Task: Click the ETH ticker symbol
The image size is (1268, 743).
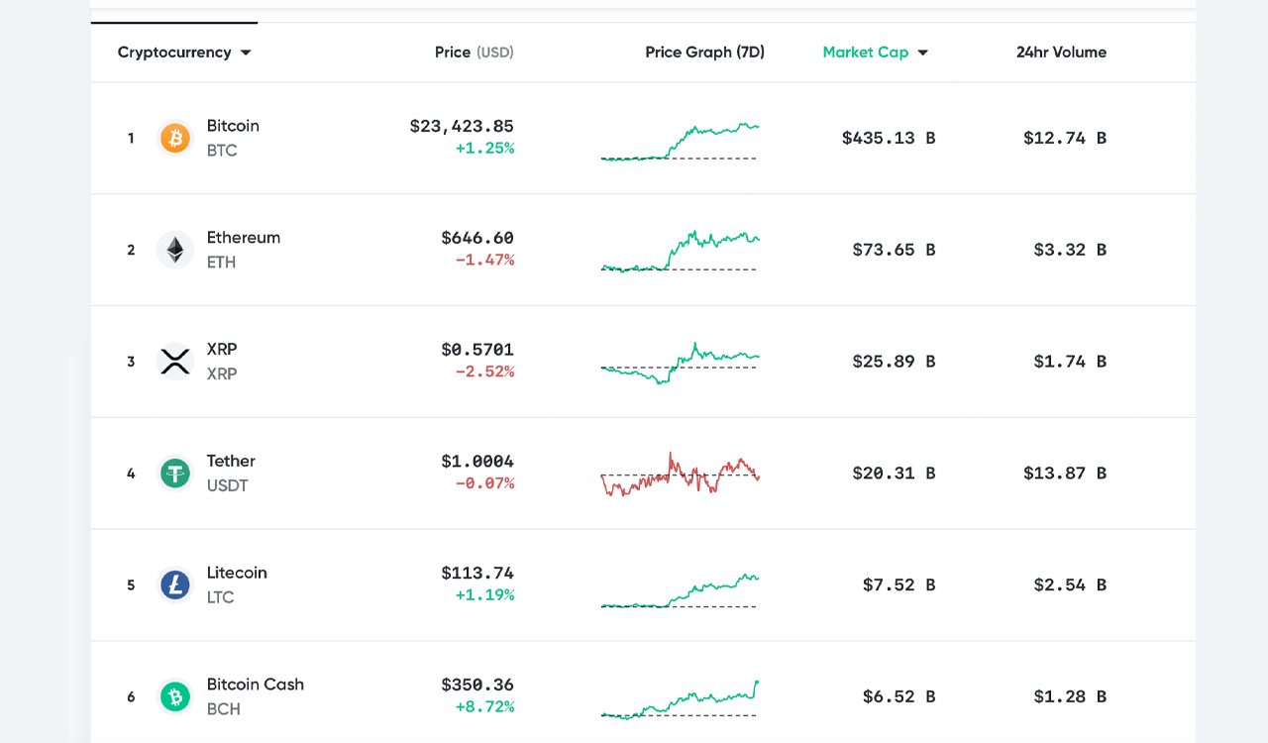Action: point(221,263)
